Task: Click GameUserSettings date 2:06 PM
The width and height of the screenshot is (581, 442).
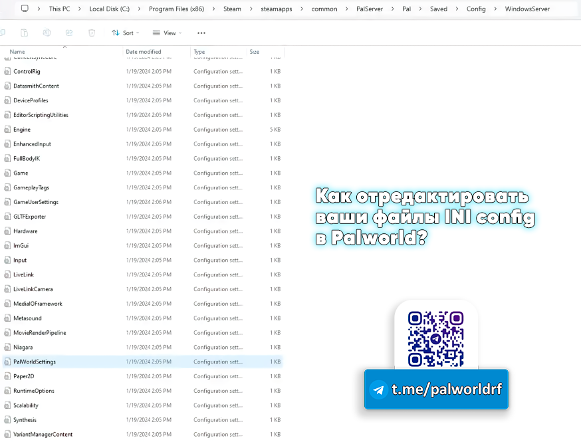Action: pyautogui.click(x=149, y=202)
